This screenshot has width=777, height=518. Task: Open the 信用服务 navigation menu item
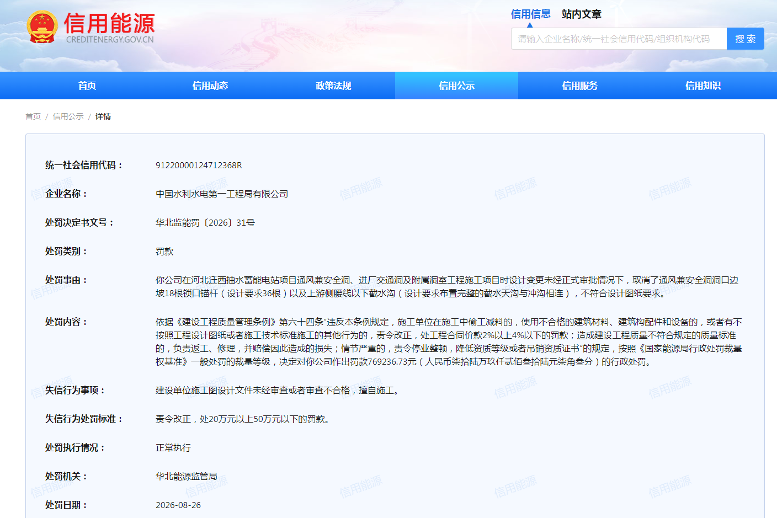click(x=579, y=86)
